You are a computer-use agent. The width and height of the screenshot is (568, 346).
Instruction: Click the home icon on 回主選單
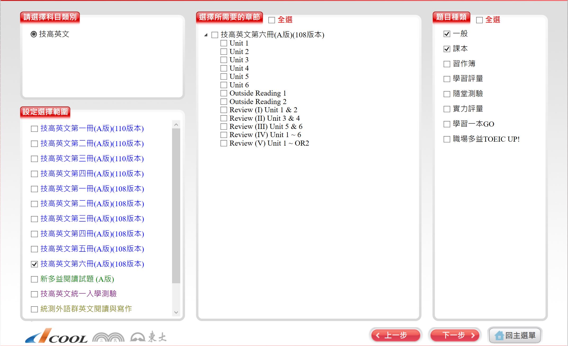click(x=499, y=335)
